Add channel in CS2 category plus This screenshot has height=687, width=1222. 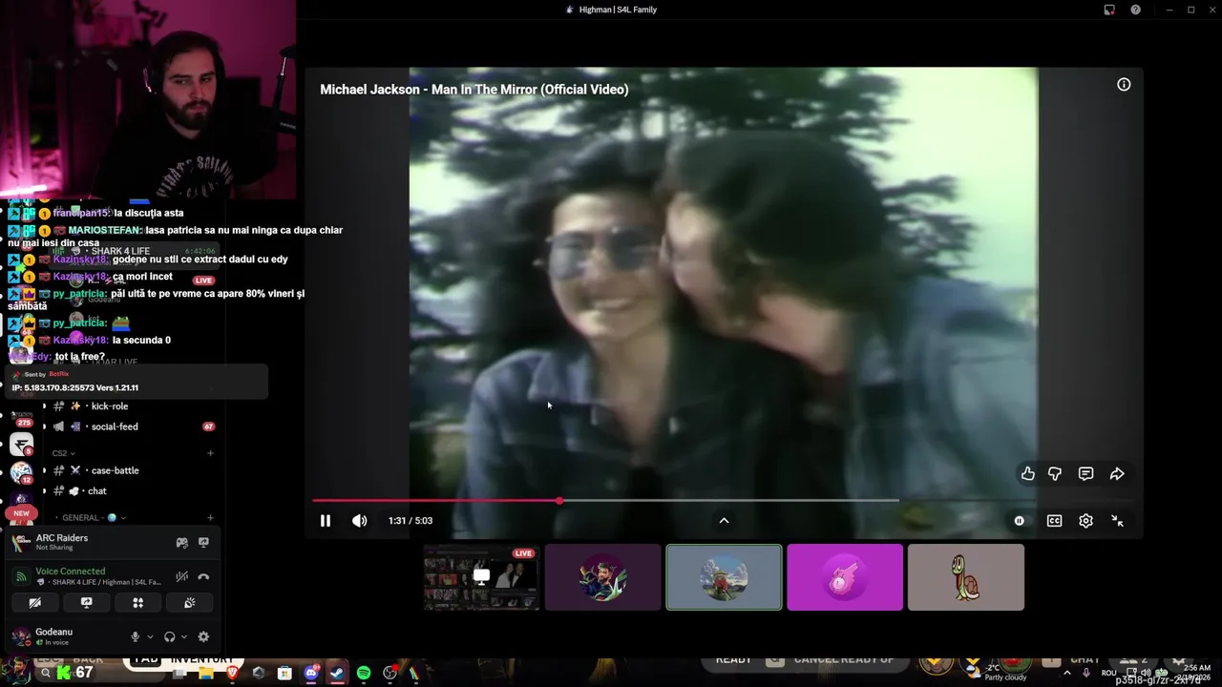pos(210,453)
